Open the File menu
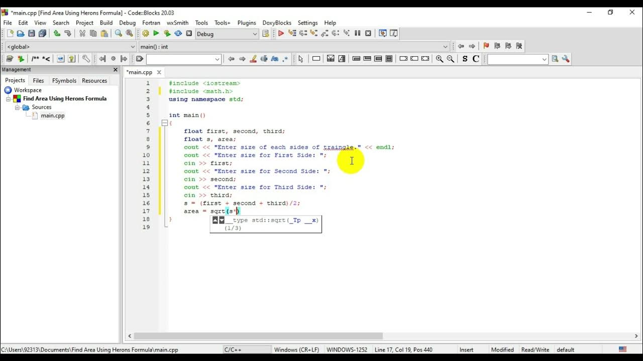The width and height of the screenshot is (643, 361). pyautogui.click(x=8, y=23)
